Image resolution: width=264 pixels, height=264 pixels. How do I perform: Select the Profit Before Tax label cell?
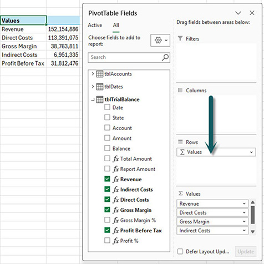click(23, 63)
